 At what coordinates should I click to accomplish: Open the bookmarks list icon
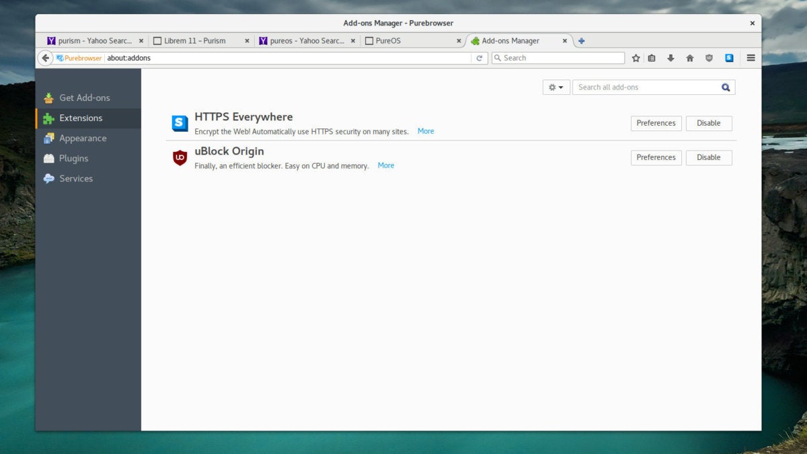(652, 58)
